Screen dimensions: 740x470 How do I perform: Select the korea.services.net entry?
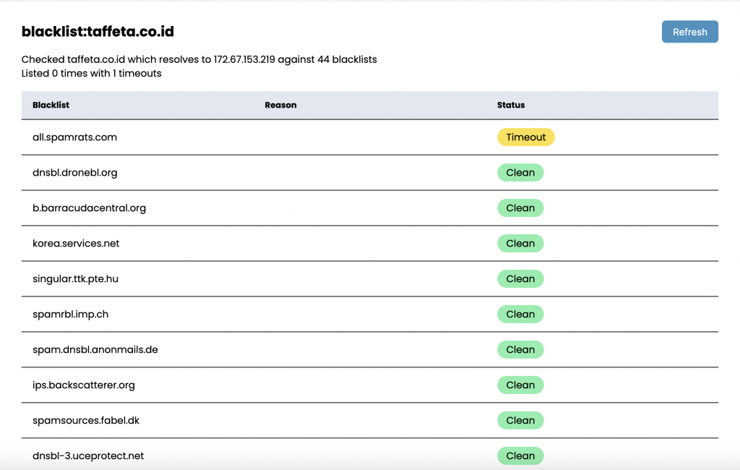tap(75, 243)
